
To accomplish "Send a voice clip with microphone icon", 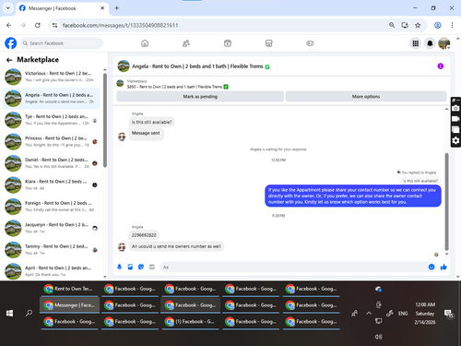I will tap(120, 267).
